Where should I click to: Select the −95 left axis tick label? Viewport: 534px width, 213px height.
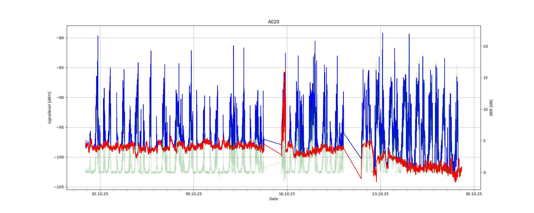[x=60, y=127]
